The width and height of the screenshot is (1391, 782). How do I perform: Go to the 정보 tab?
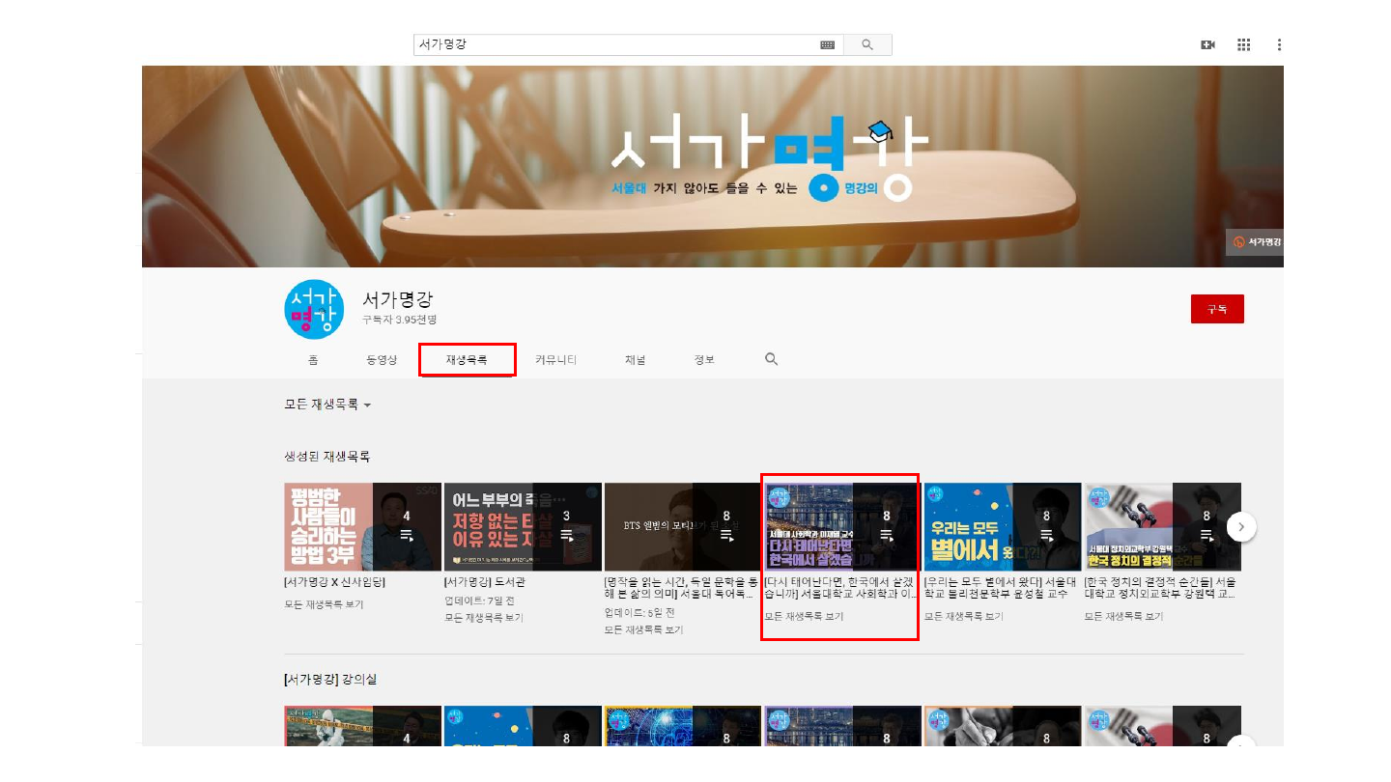pyautogui.click(x=704, y=360)
